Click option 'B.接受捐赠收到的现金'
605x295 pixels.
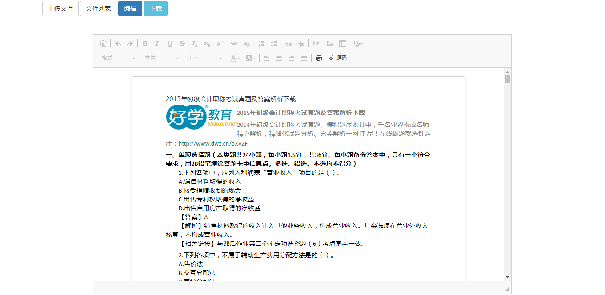pyautogui.click(x=210, y=191)
